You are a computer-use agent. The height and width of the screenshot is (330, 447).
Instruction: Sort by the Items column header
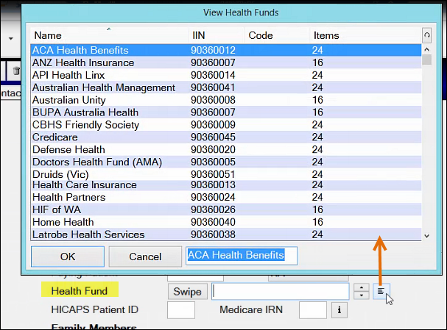point(365,35)
